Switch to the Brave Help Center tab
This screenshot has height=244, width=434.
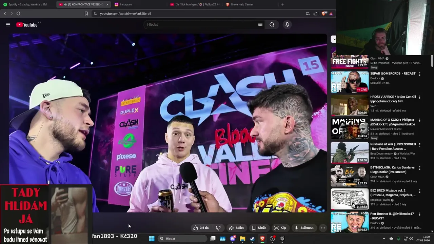pos(250,4)
